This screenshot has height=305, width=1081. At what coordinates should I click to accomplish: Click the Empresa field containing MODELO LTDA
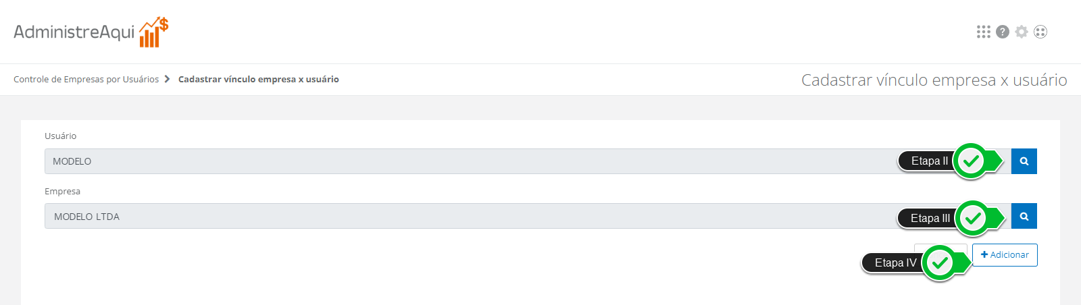(466, 217)
